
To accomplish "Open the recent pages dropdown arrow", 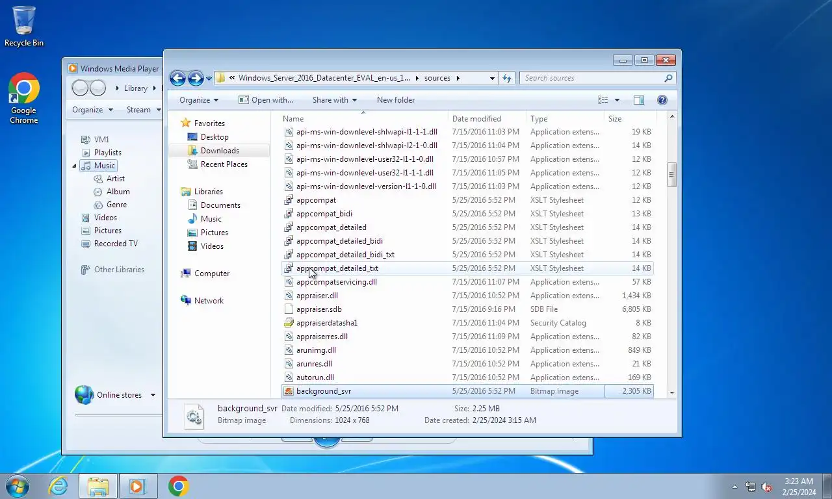I will 209,79.
